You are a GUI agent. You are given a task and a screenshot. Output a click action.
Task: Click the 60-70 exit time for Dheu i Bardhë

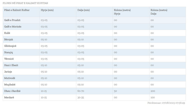coord(81,91)
